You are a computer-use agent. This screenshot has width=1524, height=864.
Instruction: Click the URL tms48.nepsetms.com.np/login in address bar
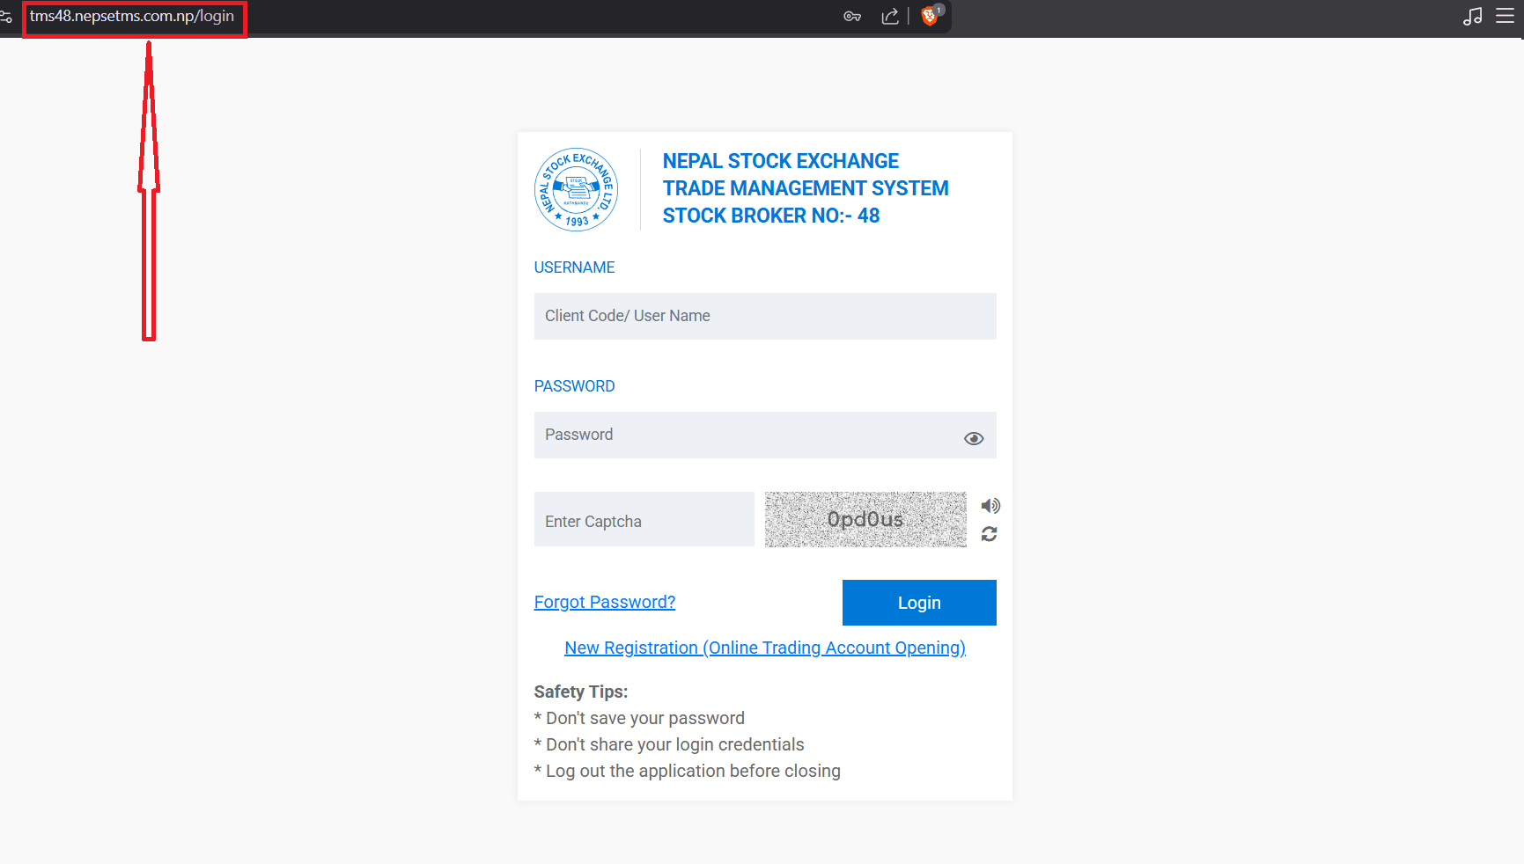click(x=132, y=17)
